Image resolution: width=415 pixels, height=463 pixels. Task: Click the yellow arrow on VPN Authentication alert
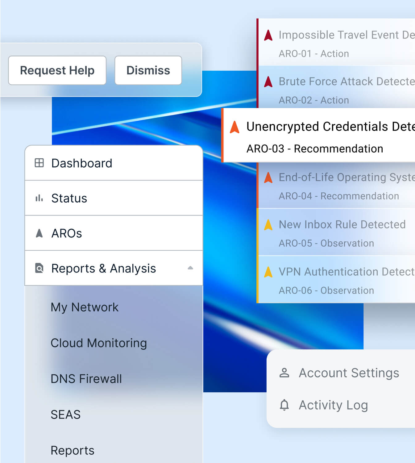(x=268, y=272)
